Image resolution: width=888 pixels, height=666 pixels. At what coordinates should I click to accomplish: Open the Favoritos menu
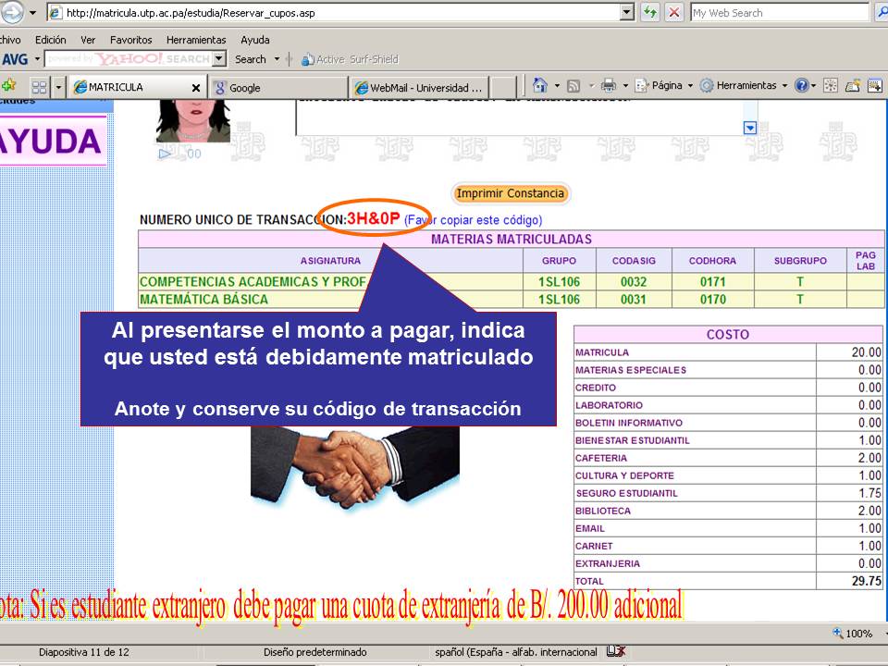(131, 40)
